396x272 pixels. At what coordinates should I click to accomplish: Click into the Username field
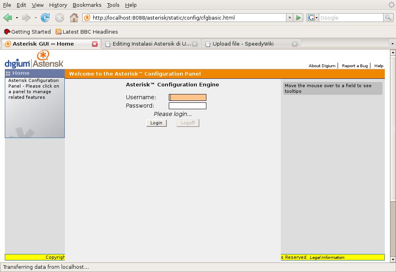click(188, 97)
